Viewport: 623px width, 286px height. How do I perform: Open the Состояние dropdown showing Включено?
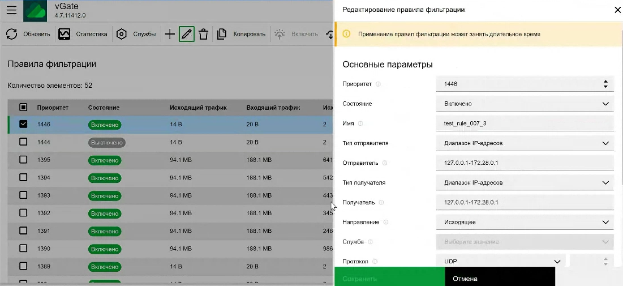(525, 104)
